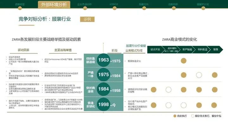This screenshot has width=228, height=128.
Task: Click the gold marker under 战略方向
Action: tap(144, 8)
